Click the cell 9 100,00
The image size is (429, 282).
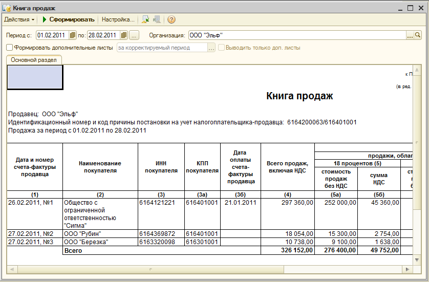[336, 242]
